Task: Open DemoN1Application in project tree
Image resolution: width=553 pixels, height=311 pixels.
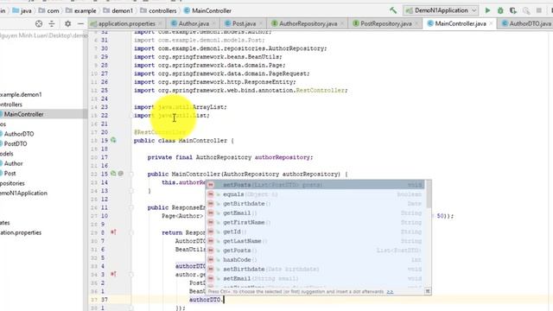Action: (x=23, y=194)
